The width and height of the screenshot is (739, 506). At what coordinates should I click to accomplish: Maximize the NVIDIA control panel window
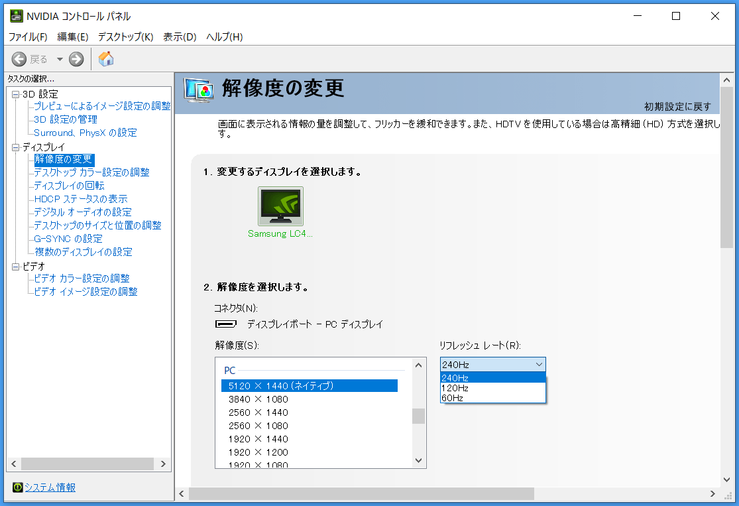pos(676,16)
